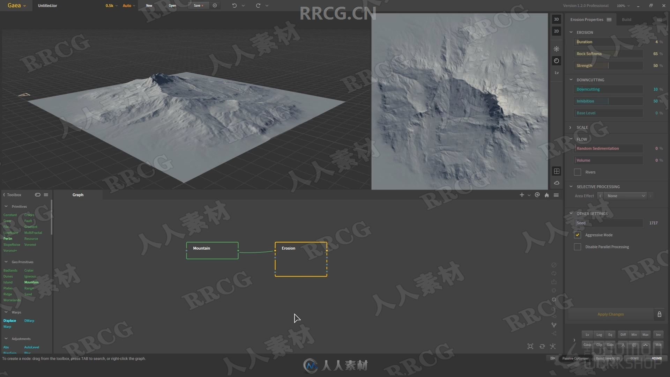The height and width of the screenshot is (377, 670).
Task: Click the Toolbox panel tab
Action: pos(14,194)
